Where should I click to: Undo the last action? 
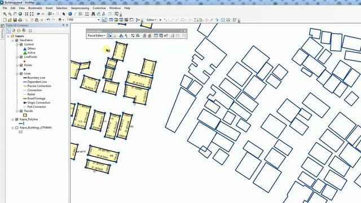point(49,20)
